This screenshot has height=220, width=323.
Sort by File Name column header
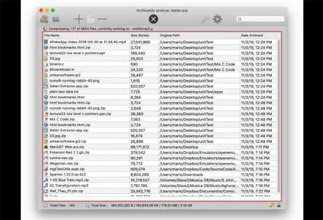tap(52, 35)
